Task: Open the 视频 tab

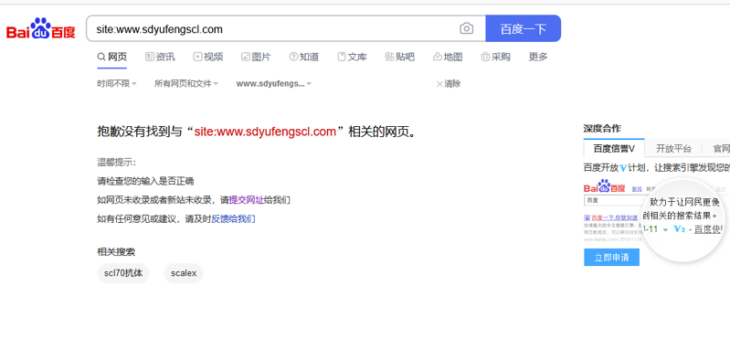Action: (x=208, y=57)
